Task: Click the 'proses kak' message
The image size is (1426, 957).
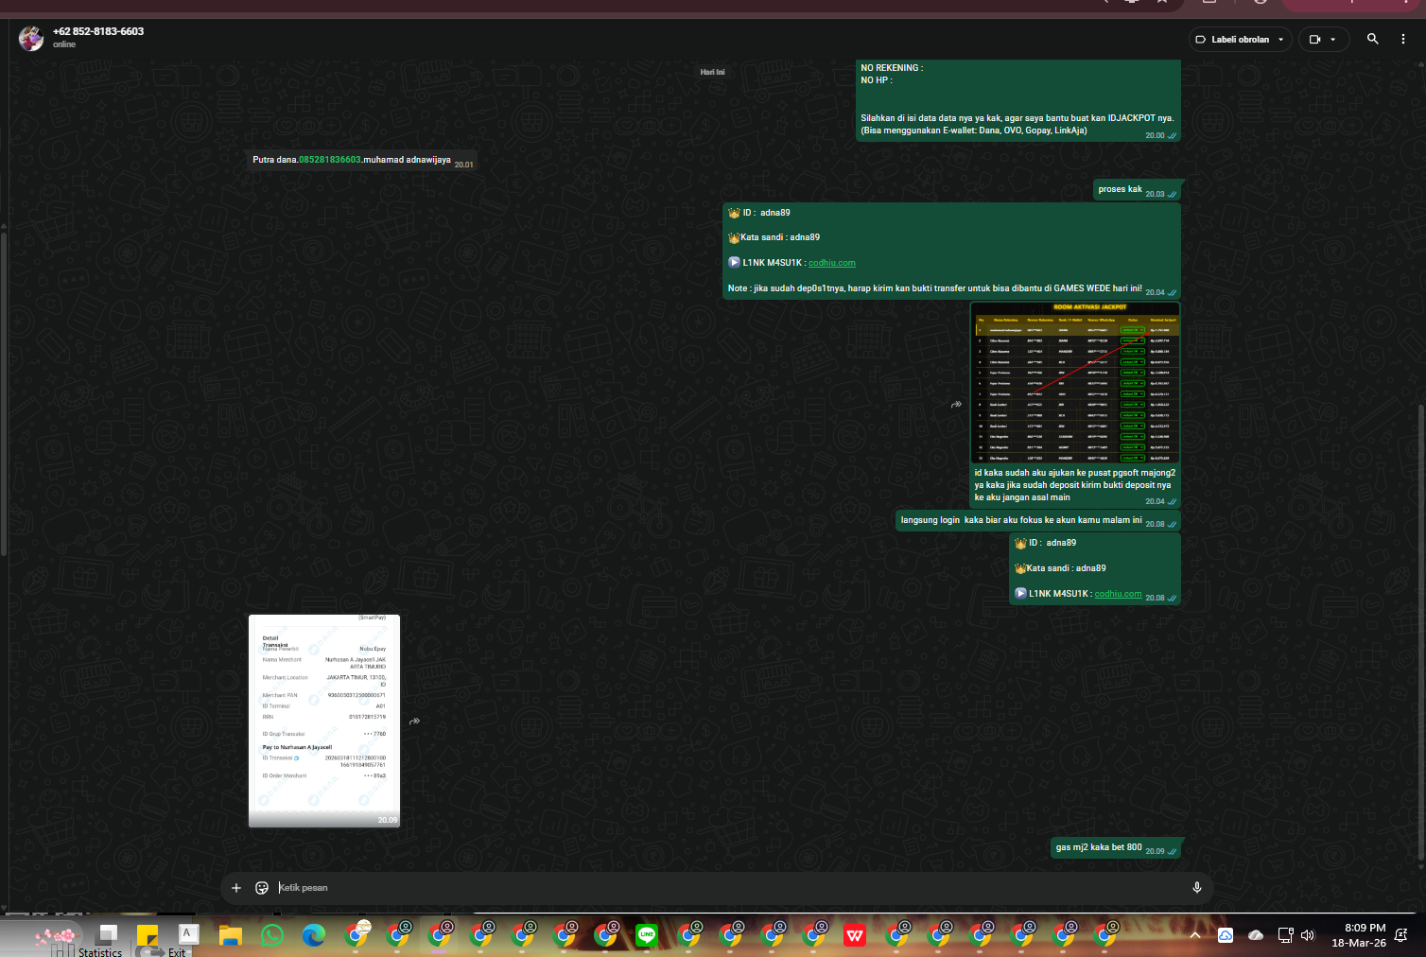Action: point(1137,190)
